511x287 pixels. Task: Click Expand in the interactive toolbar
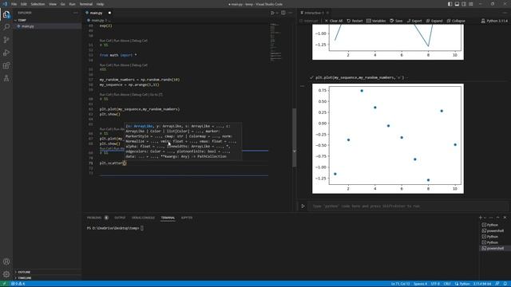pyautogui.click(x=434, y=21)
